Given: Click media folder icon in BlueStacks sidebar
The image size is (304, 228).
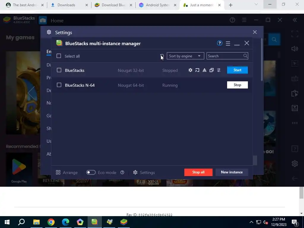Looking at the screenshot, I should 295,93.
